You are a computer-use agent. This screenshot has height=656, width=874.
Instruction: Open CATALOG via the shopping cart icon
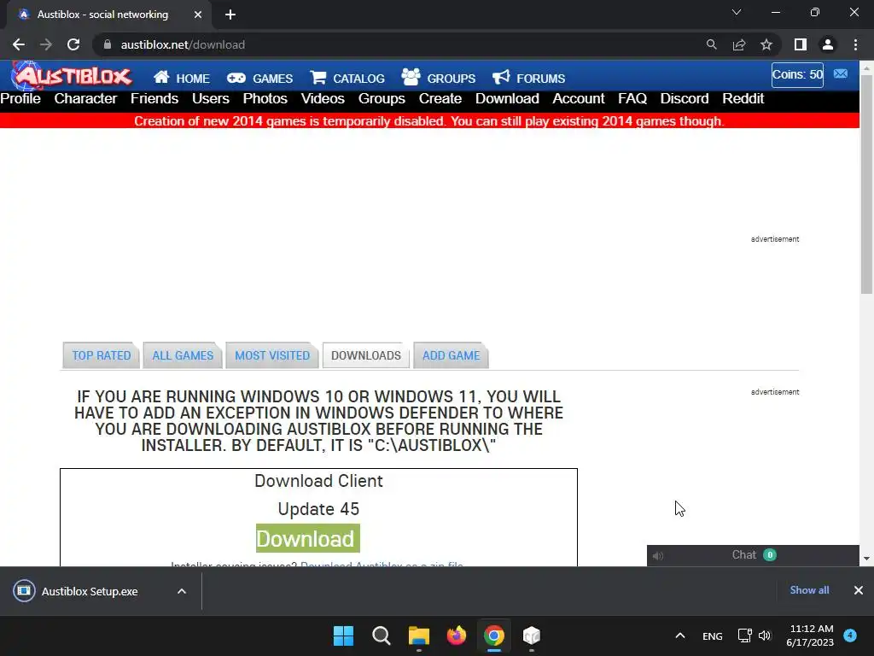click(318, 77)
